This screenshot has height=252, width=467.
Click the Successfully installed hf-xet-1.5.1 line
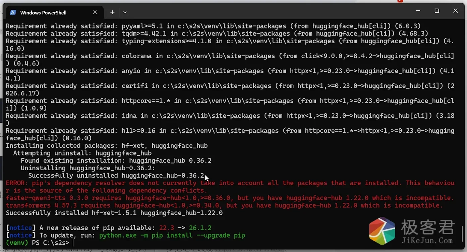(x=114, y=213)
